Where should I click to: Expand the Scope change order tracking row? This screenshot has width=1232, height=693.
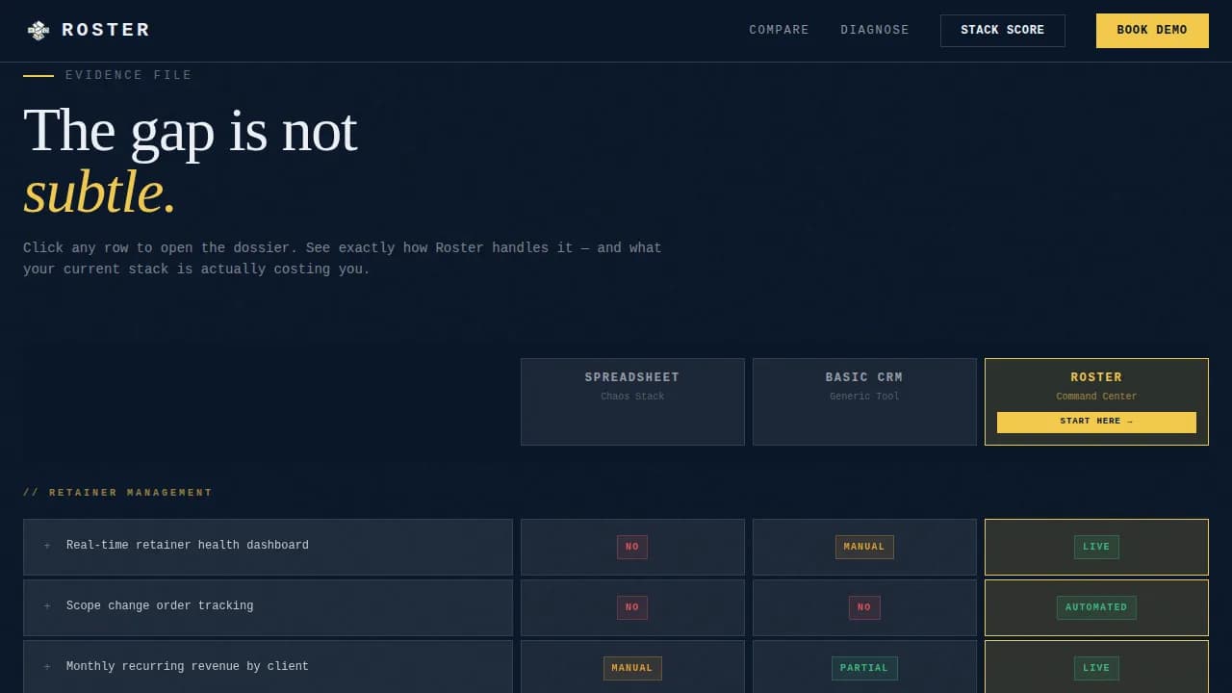pos(268,607)
